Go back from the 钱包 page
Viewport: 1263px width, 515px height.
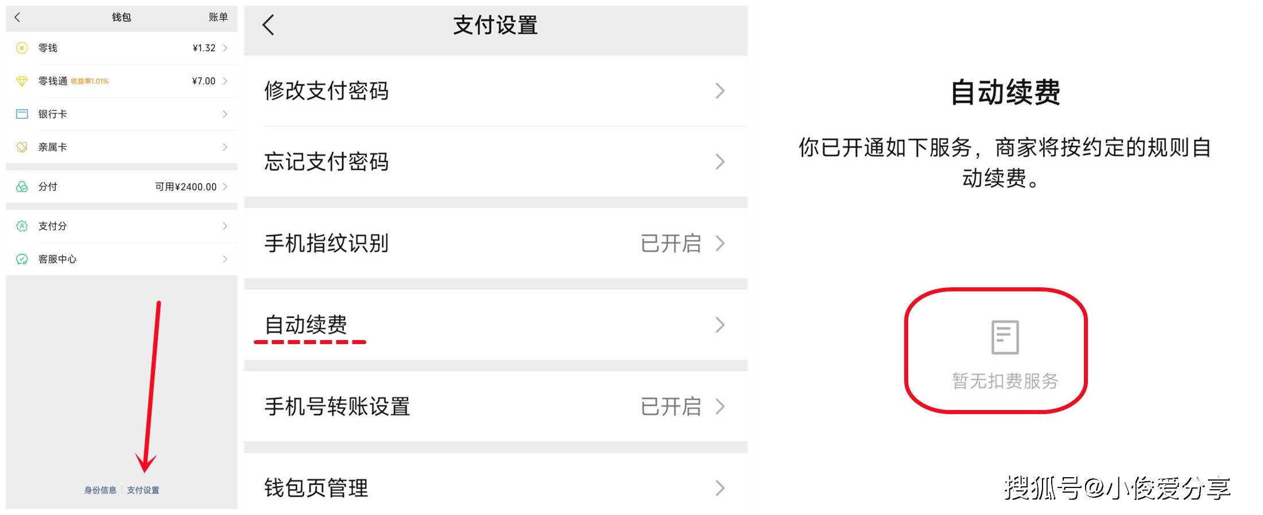(x=17, y=17)
